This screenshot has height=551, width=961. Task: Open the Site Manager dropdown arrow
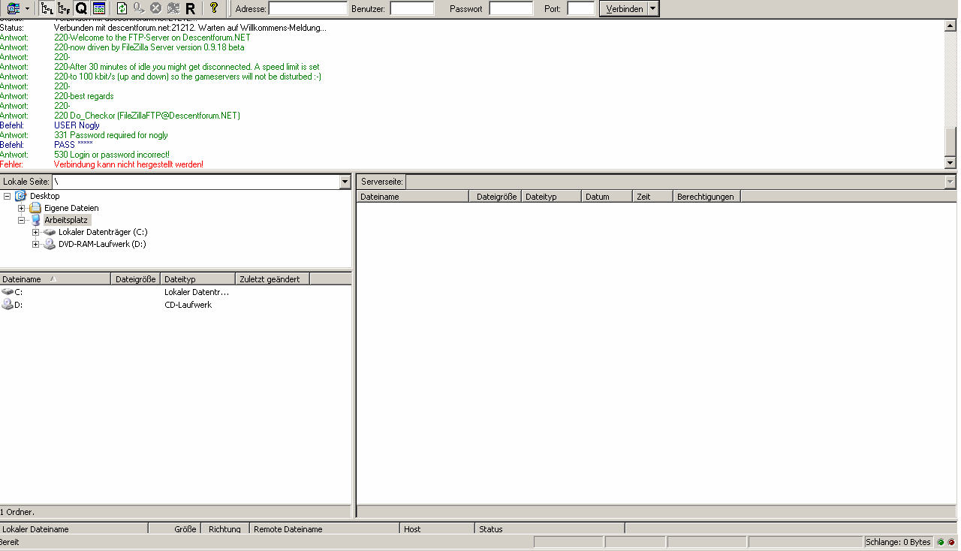click(x=28, y=8)
